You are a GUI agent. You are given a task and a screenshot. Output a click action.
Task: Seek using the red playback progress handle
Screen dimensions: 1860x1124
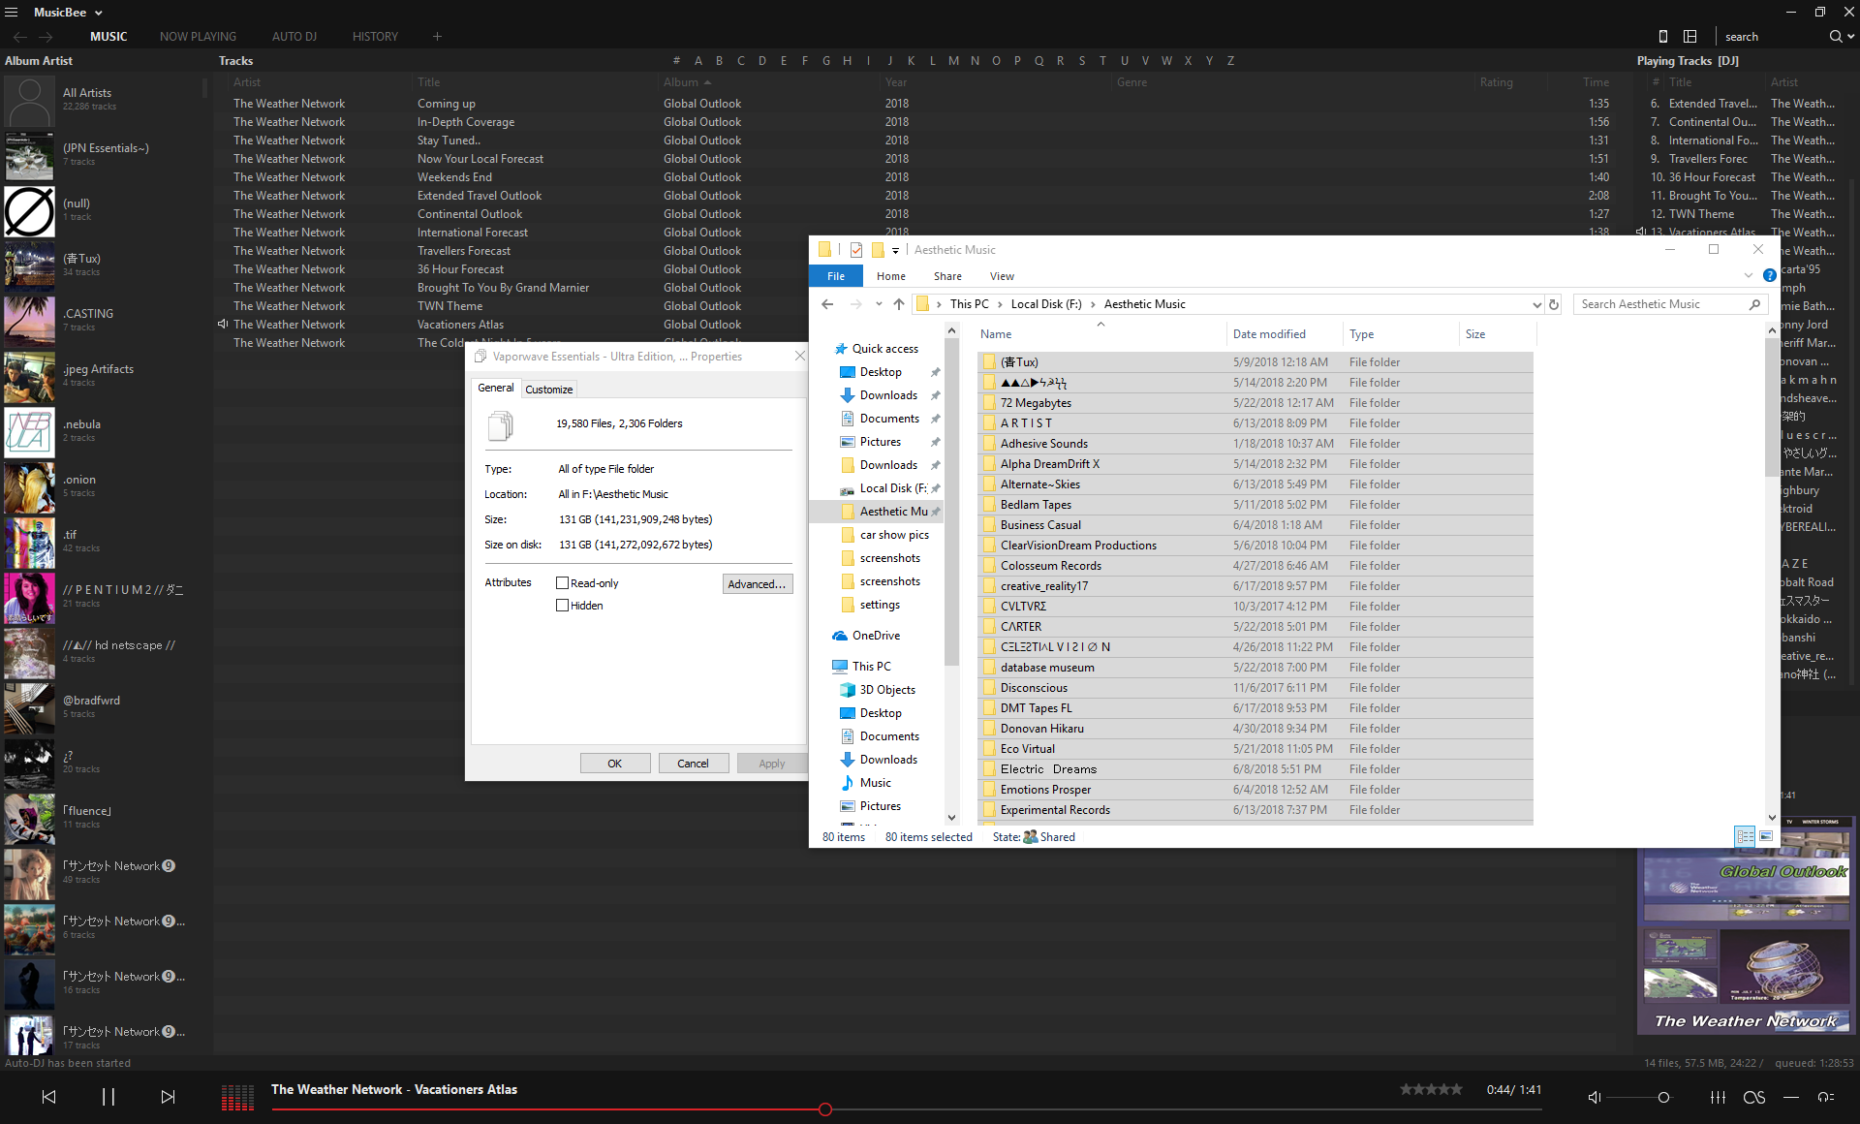click(x=825, y=1109)
